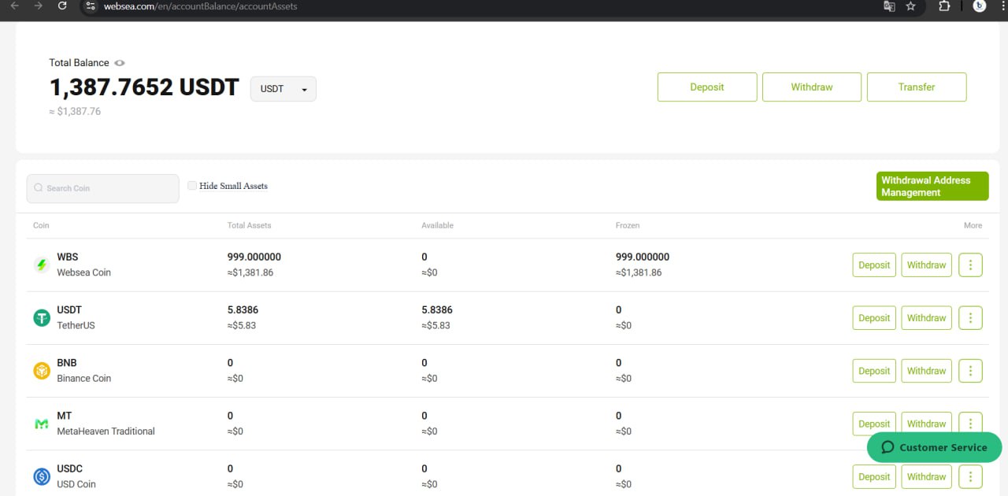Click WBS frozen 999.000000 value

[x=643, y=257]
